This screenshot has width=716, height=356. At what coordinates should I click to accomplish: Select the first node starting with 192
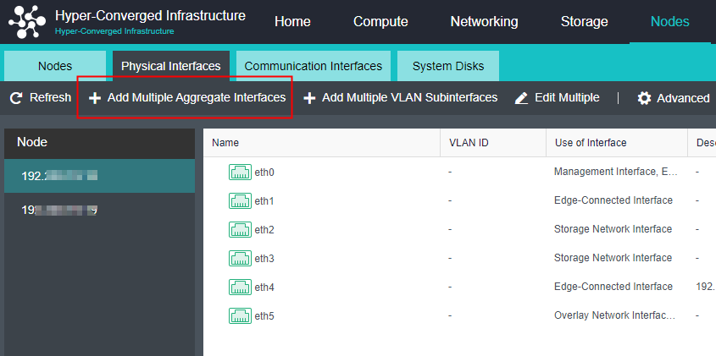[59, 176]
